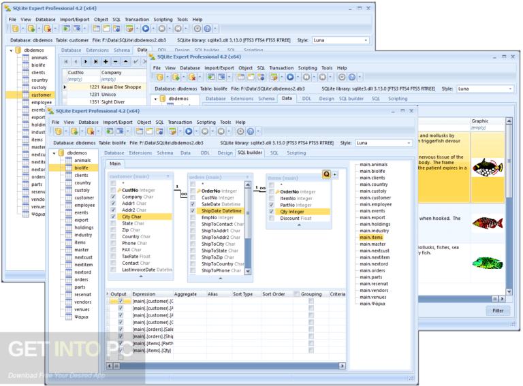Click open database icon in back window toolbar
The height and width of the screenshot is (386, 523).
point(16,29)
